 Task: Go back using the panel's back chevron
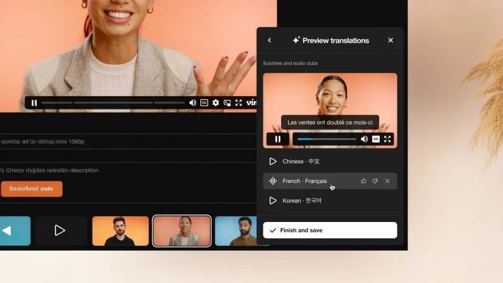[270, 40]
